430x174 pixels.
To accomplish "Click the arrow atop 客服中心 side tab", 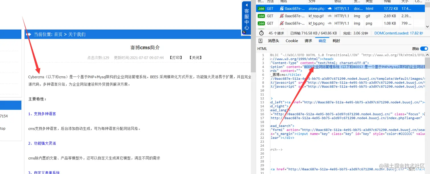I will pos(247,5).
